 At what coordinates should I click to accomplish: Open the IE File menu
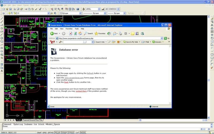[51, 29]
